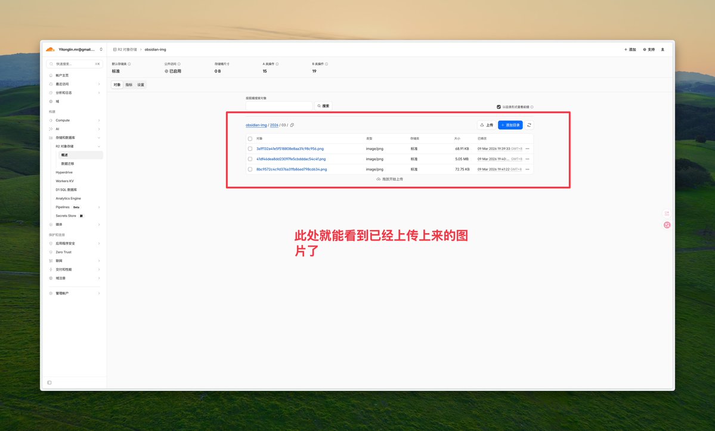The height and width of the screenshot is (431, 715).
Task: Click the 交付和性能 sidebar icon
Action: tap(51, 269)
